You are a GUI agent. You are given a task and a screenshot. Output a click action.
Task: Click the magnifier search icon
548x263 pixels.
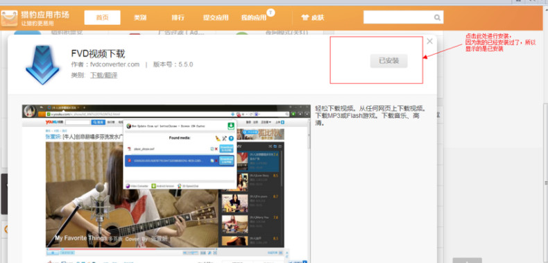click(x=437, y=17)
